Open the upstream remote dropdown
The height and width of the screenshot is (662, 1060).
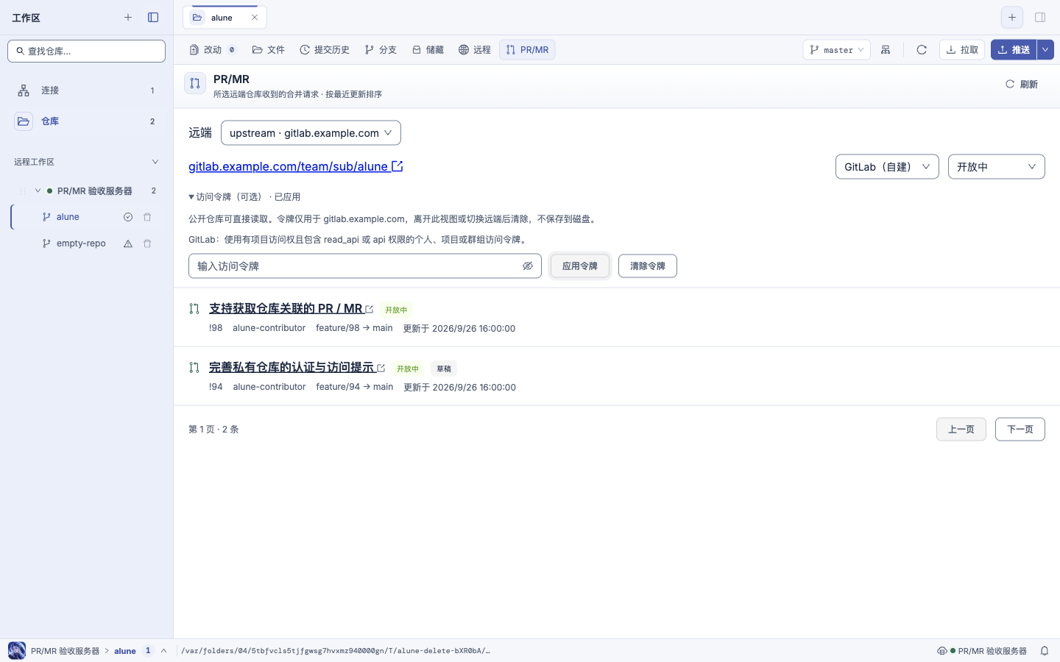coord(311,133)
